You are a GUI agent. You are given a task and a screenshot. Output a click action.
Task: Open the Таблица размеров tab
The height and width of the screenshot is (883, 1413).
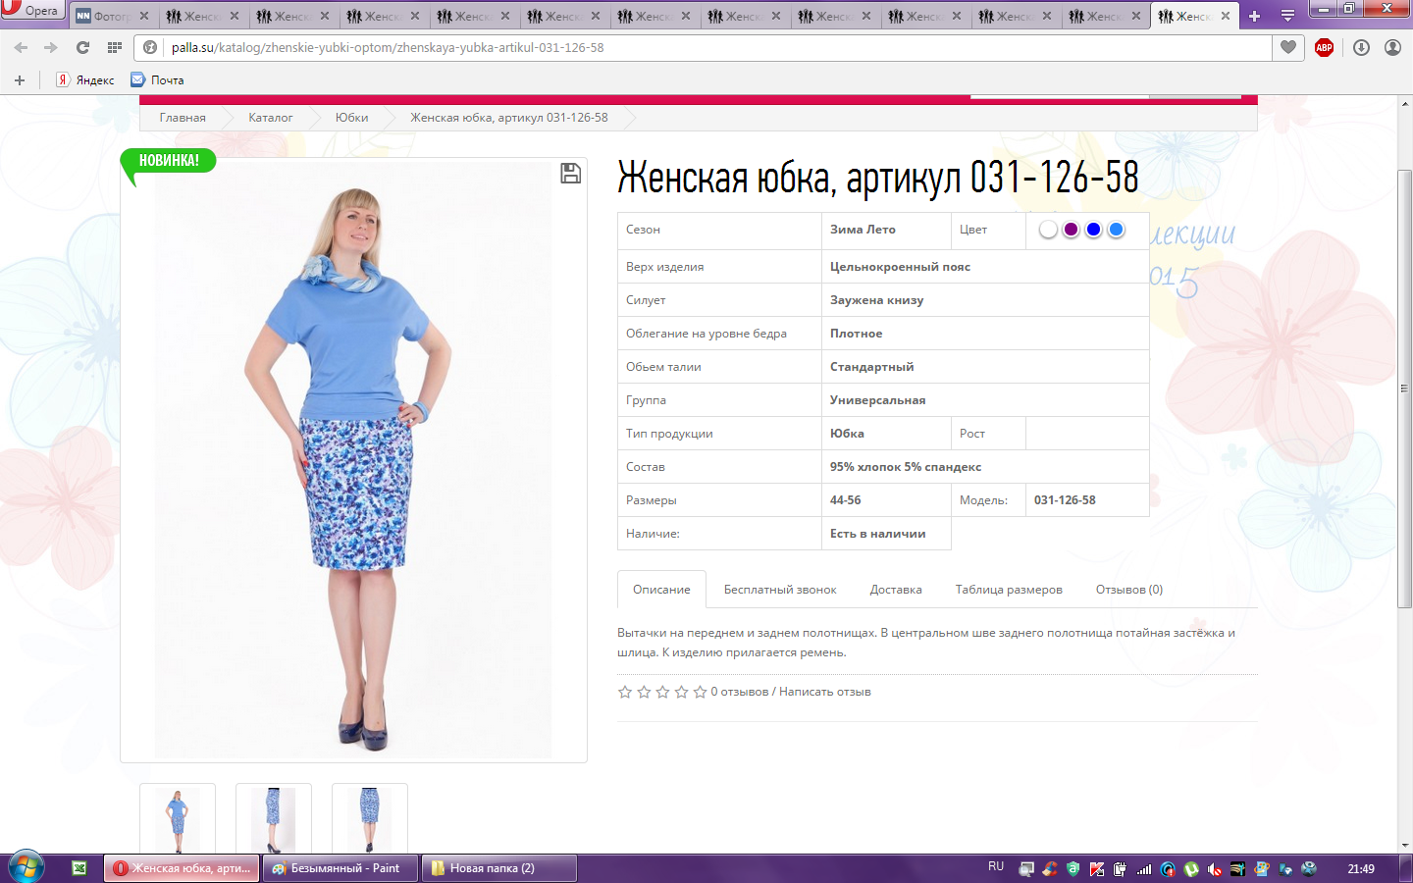(x=1009, y=590)
